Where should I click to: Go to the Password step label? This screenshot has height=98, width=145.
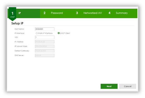point(57,13)
